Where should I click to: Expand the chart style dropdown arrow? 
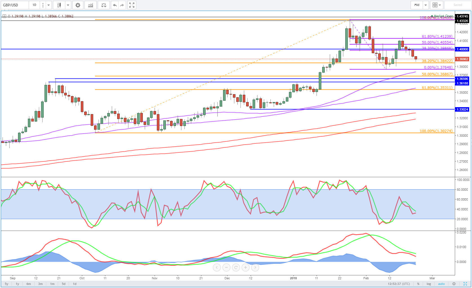tap(68, 5)
